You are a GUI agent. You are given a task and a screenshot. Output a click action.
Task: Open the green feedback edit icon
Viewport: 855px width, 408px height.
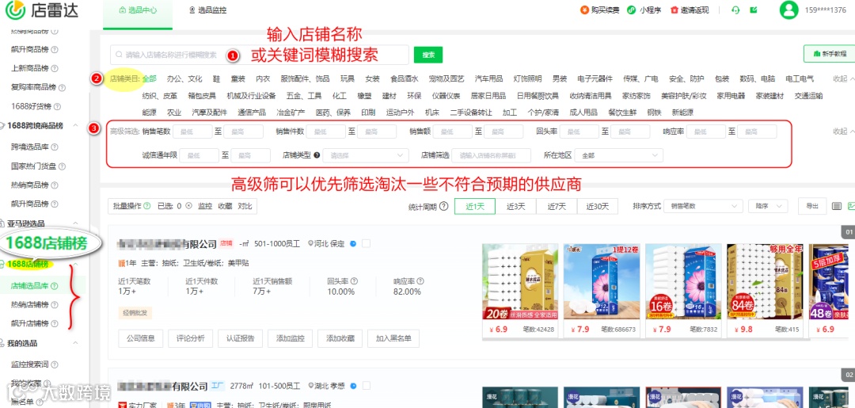point(754,10)
